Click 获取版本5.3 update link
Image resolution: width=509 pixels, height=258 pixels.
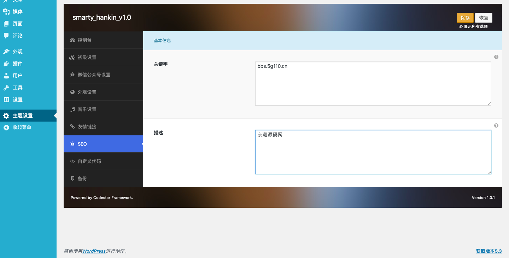click(x=488, y=251)
